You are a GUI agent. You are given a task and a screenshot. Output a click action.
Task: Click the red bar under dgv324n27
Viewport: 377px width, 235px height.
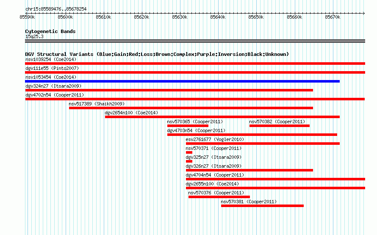tap(169, 90)
